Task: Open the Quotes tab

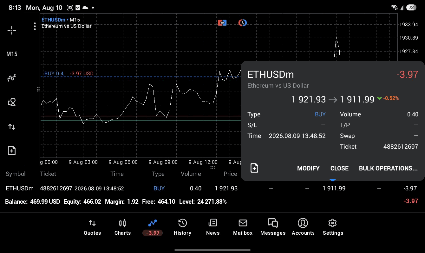Action: (92, 227)
